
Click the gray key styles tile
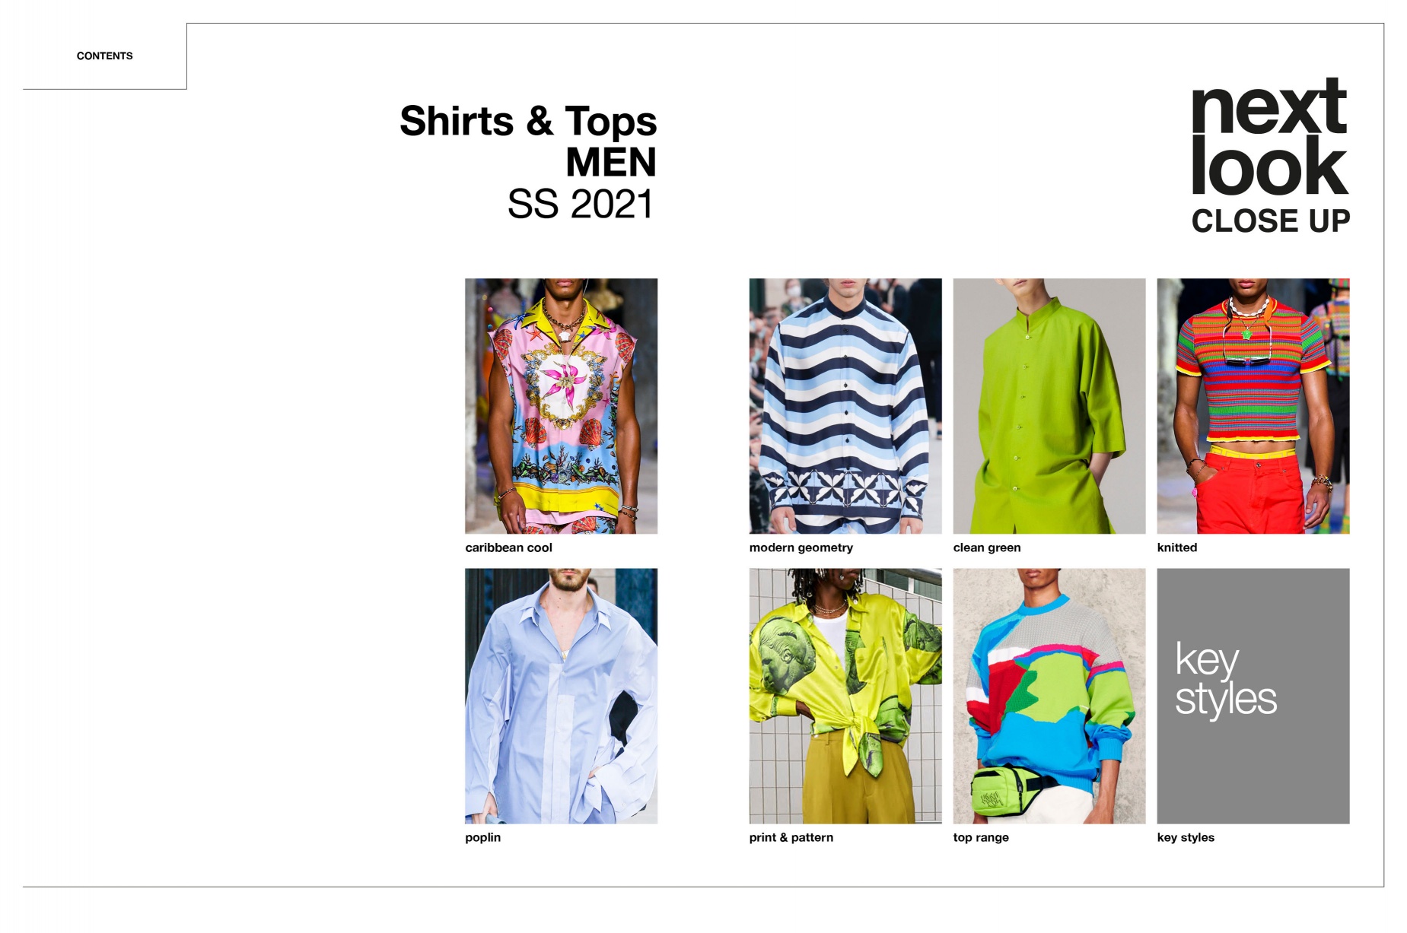tap(1253, 696)
